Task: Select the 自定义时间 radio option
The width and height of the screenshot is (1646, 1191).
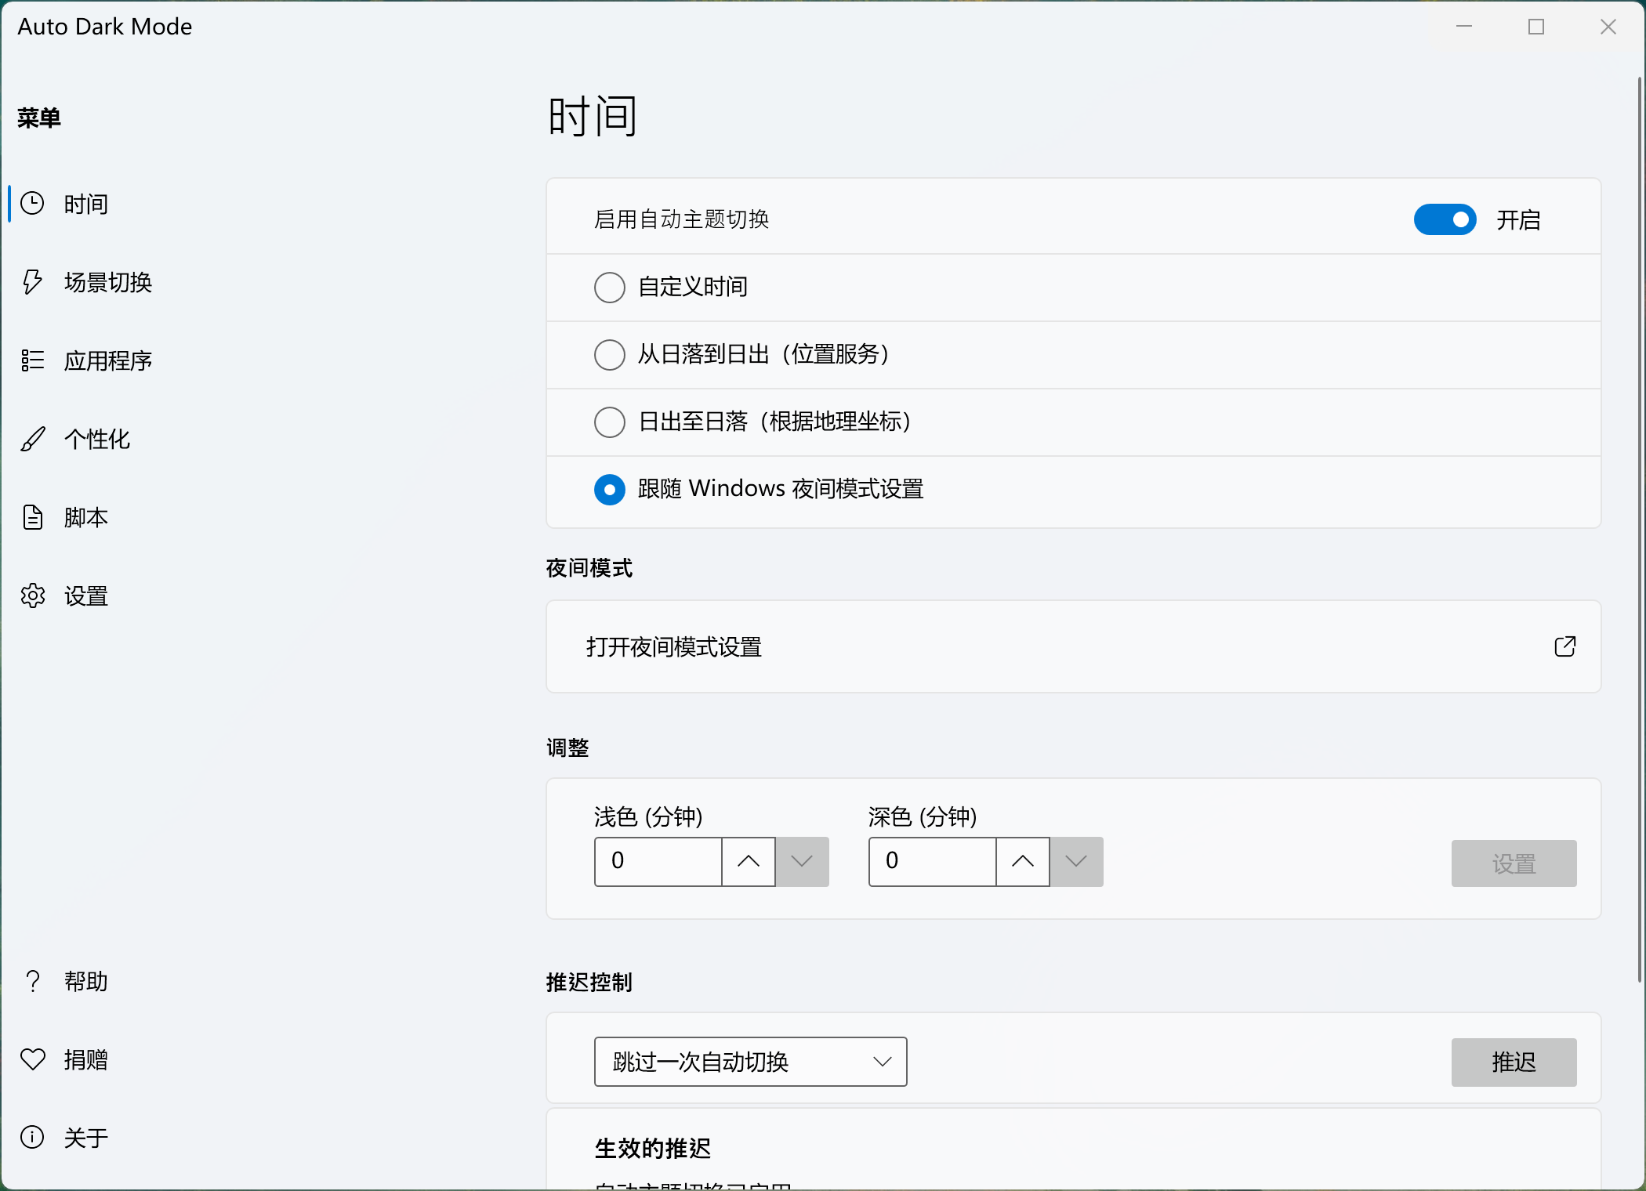Action: (x=609, y=288)
